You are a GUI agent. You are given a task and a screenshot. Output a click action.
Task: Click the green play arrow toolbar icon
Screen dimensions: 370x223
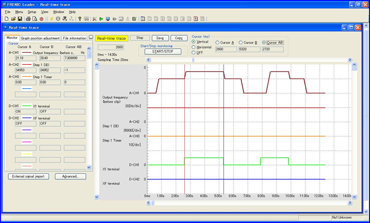tap(101, 19)
